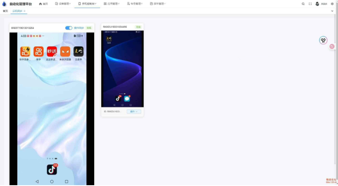Open the Adon user account name
338x186 pixels.
pos(324,4)
